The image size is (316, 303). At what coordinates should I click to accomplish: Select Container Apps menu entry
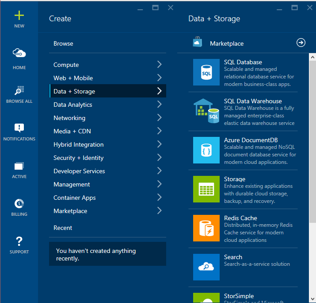(108, 198)
